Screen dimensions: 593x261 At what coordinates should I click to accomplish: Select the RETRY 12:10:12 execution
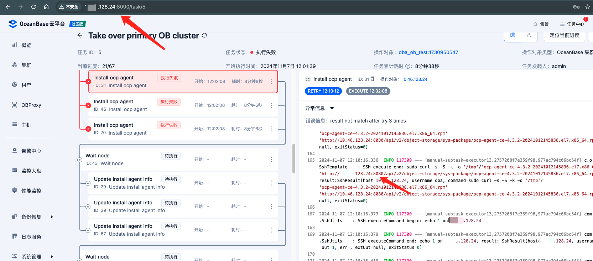(323, 91)
